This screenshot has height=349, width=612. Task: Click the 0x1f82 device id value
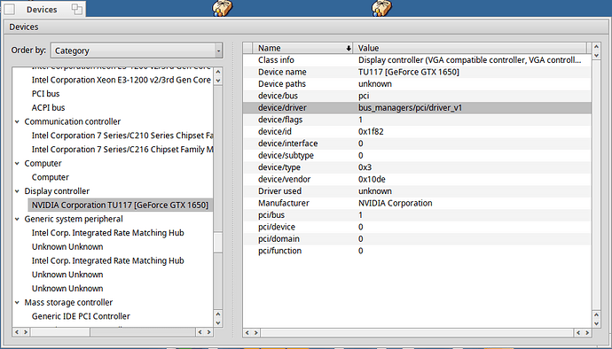point(371,131)
